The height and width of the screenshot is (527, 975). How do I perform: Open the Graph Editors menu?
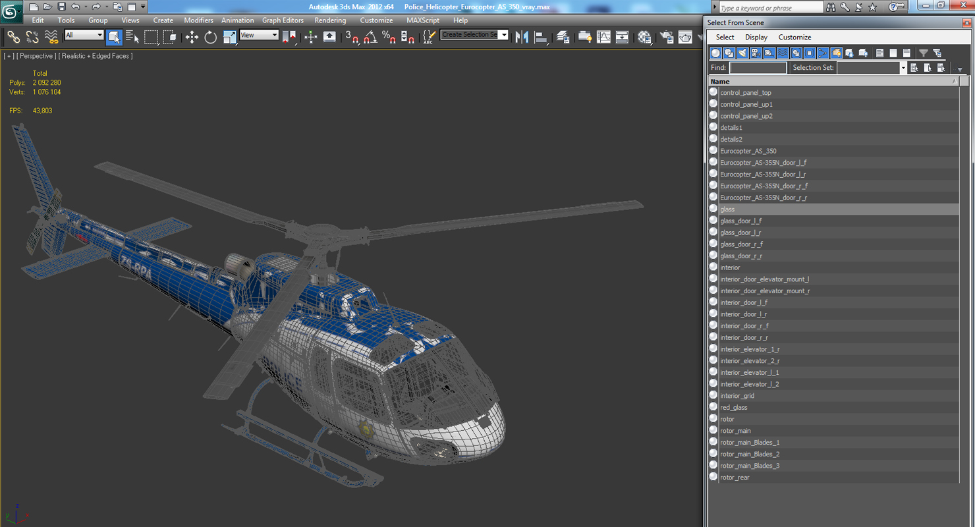(283, 20)
